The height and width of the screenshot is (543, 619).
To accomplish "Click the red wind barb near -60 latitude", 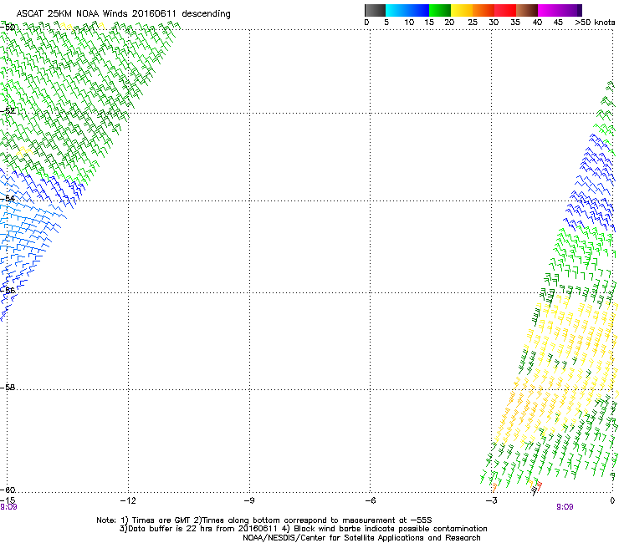I will [x=540, y=486].
